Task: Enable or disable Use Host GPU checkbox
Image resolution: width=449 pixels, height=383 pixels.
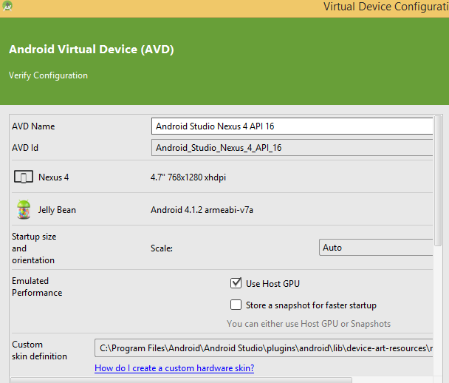Action: pyautogui.click(x=236, y=283)
